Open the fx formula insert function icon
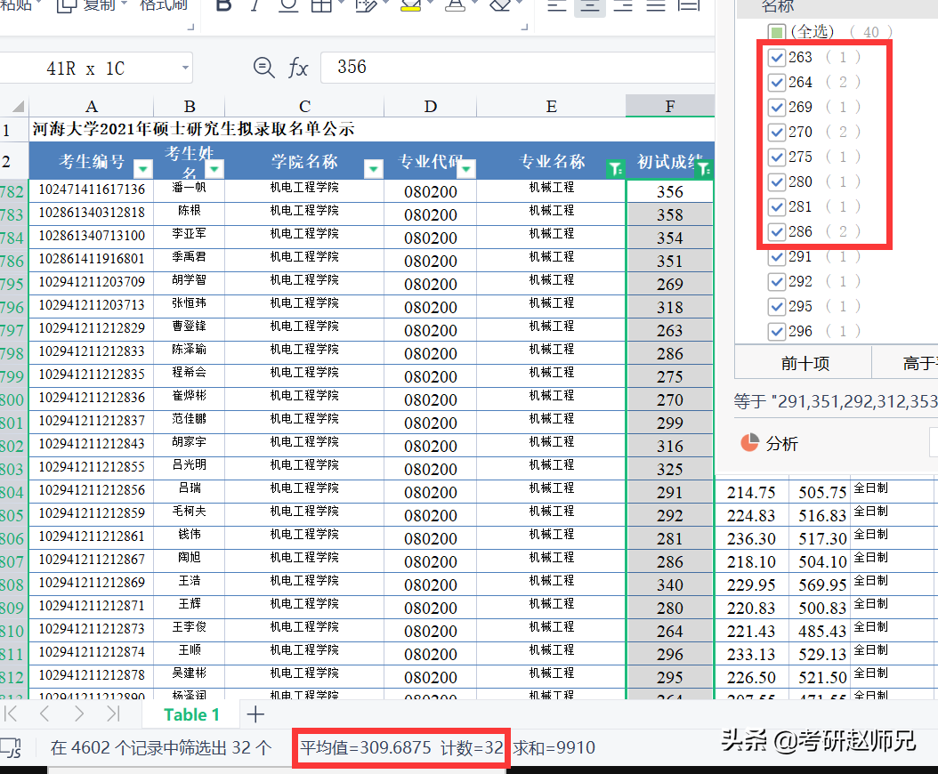 (x=298, y=68)
